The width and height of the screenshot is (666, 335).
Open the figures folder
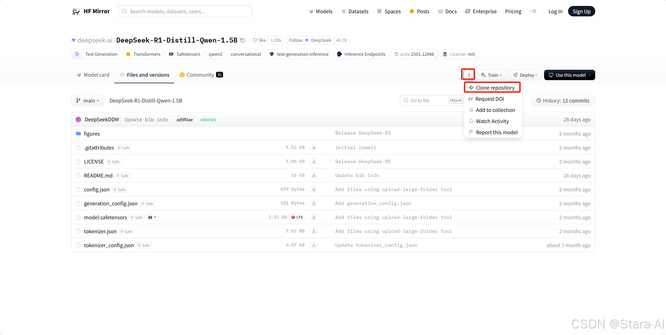pos(92,134)
